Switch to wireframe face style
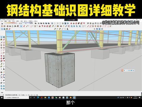 58,23
